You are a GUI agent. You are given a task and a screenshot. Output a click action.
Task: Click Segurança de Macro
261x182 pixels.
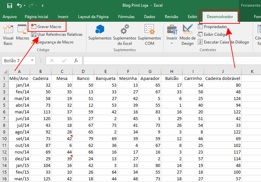55,42
